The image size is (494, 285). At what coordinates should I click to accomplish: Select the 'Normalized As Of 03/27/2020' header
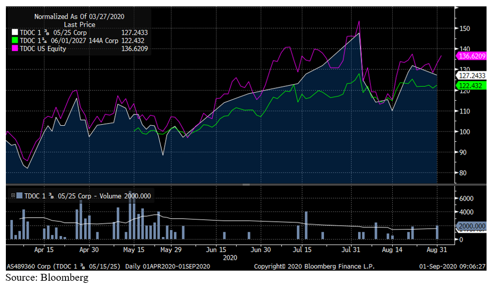coord(79,17)
